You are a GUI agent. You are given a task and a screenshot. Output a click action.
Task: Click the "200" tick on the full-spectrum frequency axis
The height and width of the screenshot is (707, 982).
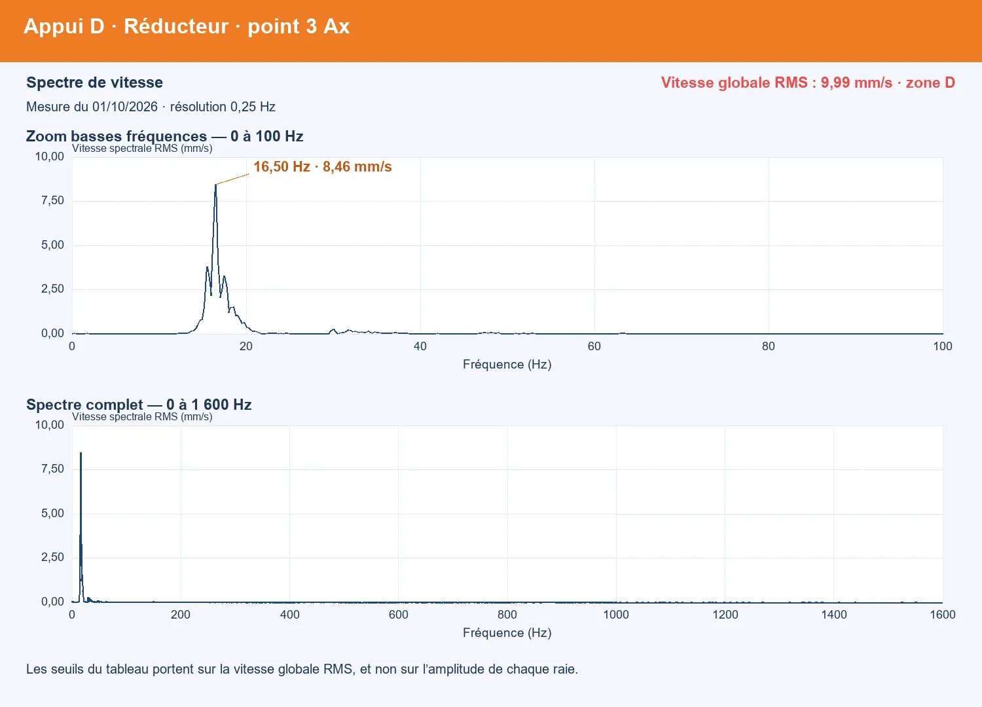click(x=181, y=615)
